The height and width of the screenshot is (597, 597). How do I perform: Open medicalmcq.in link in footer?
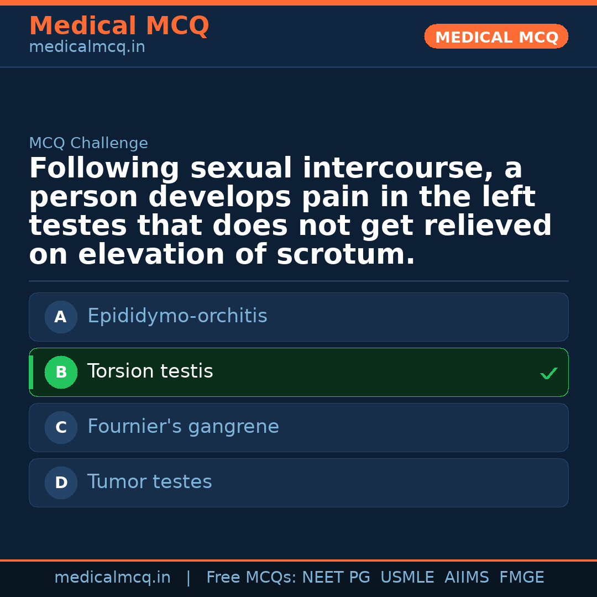[112, 578]
